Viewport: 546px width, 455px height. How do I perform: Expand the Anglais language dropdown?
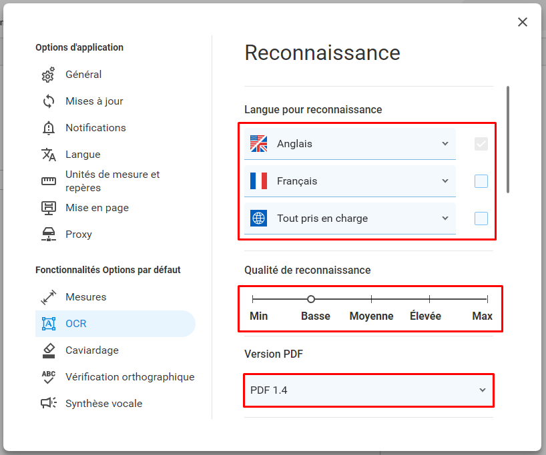point(350,144)
